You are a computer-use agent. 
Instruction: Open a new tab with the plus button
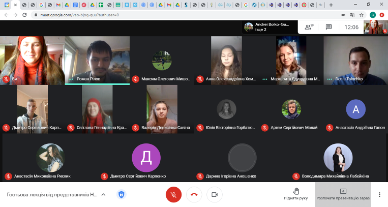coord(331,5)
